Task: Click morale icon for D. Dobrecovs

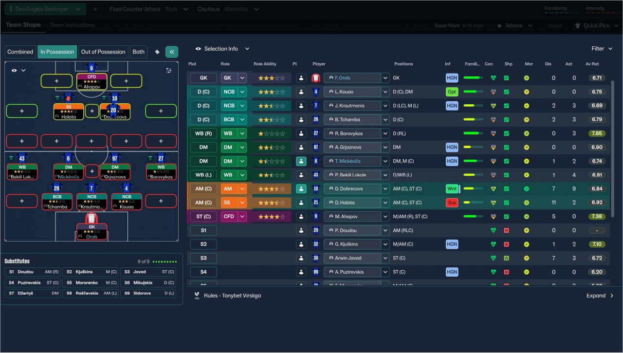Action: coord(527,189)
